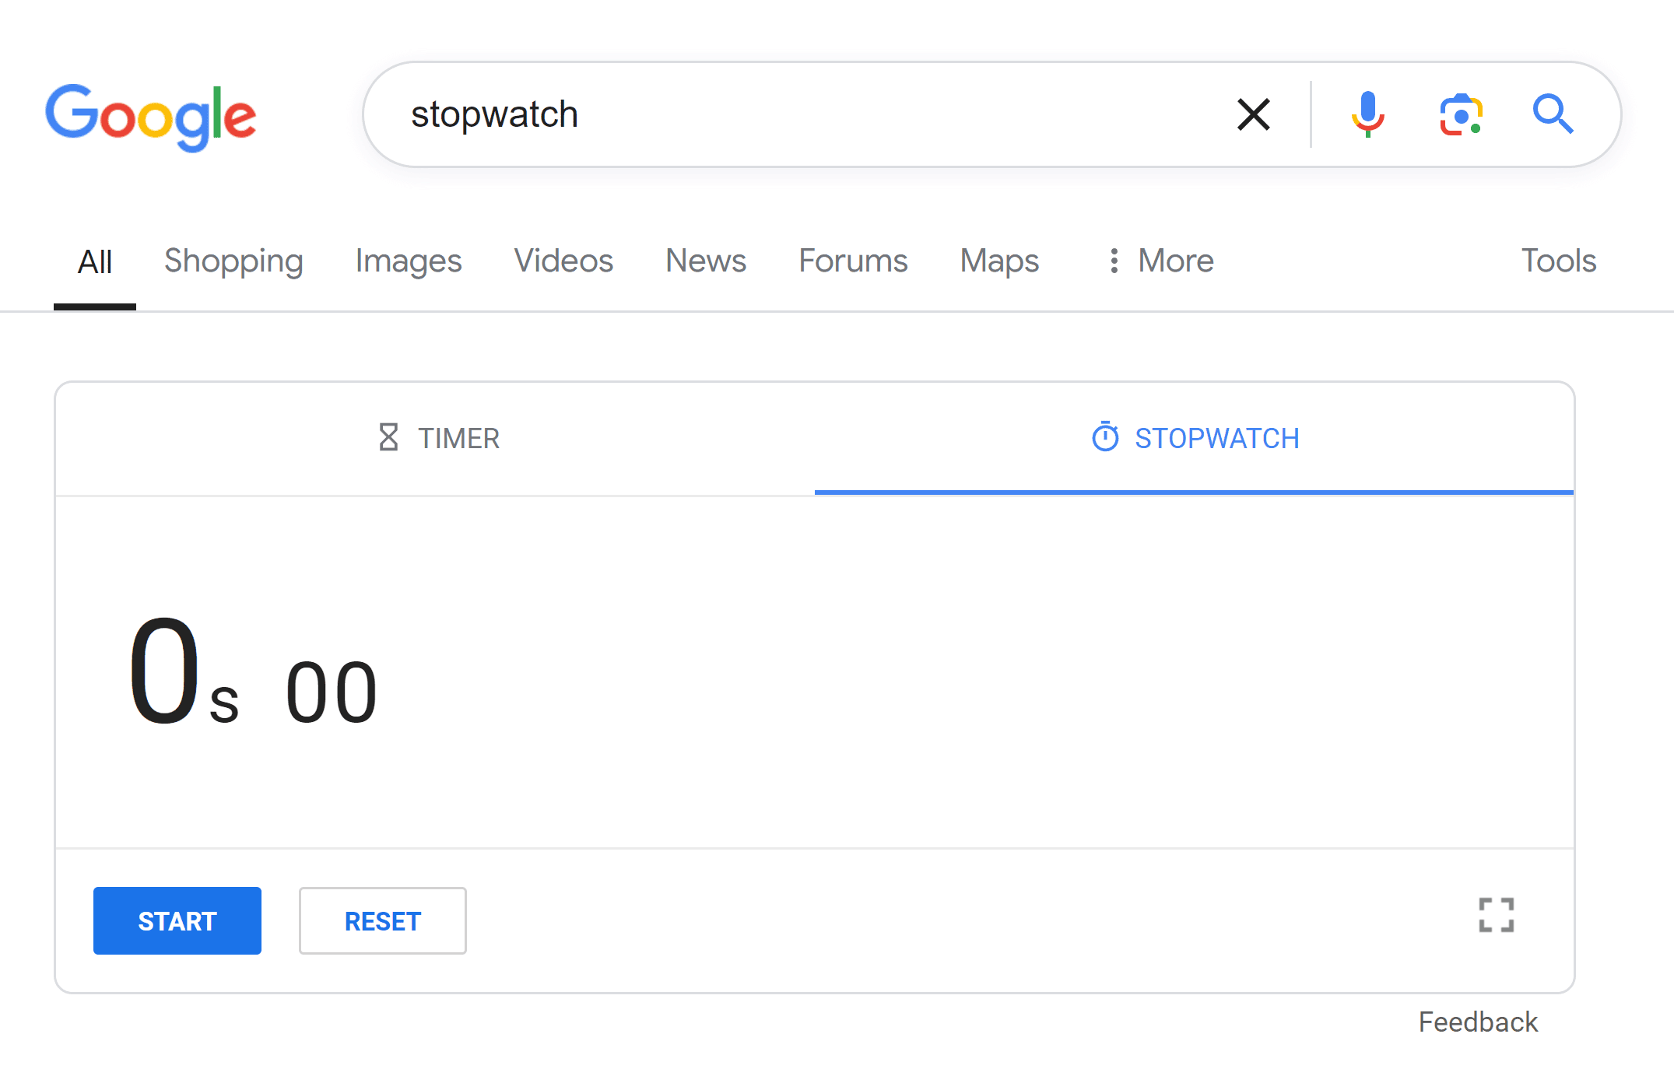Select the Shopping search filter
This screenshot has height=1090, width=1674.
pos(233,260)
